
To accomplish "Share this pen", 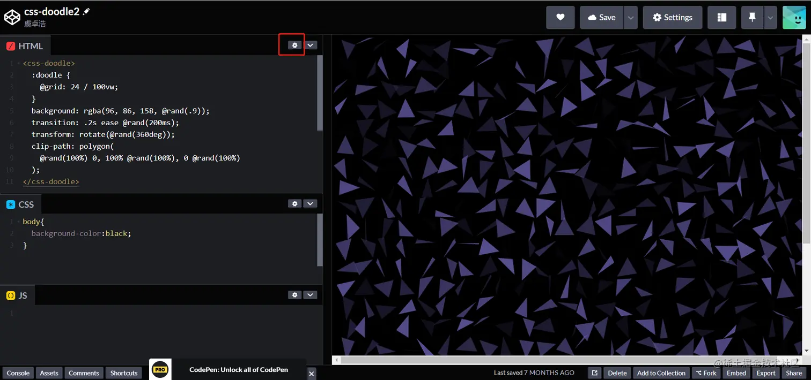I will (794, 373).
